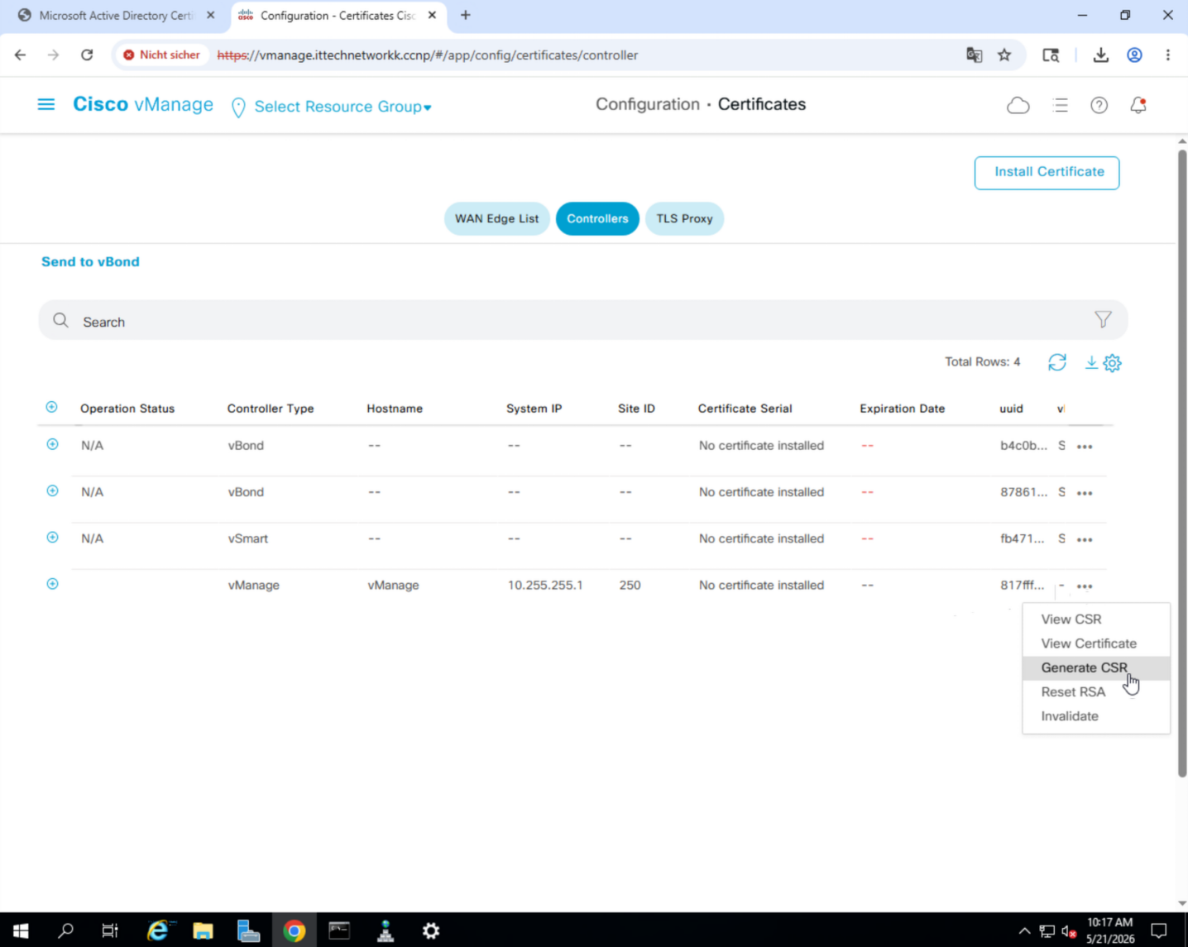Expand all rows with header plus icon
Image resolution: width=1188 pixels, height=947 pixels.
(x=51, y=407)
